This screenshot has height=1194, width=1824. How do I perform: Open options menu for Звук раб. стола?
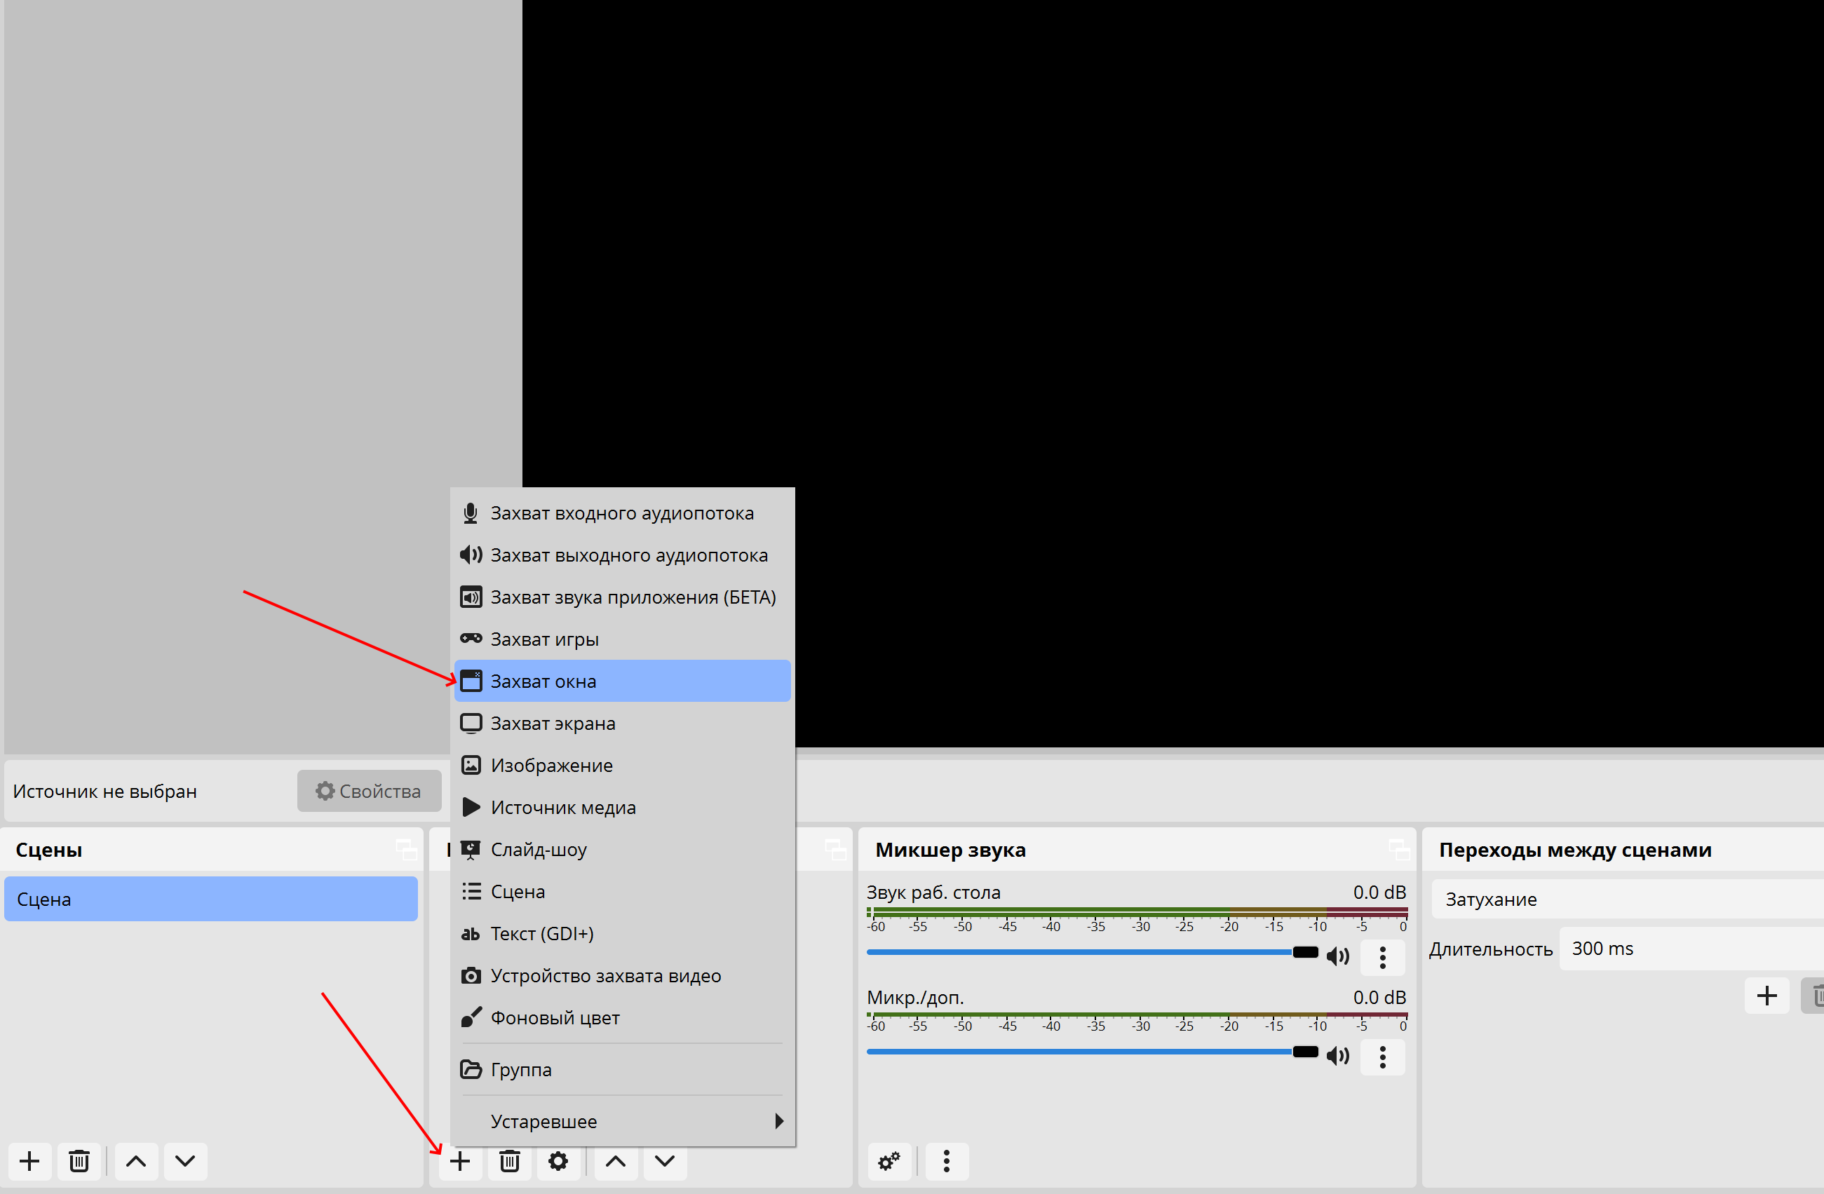(x=1384, y=957)
